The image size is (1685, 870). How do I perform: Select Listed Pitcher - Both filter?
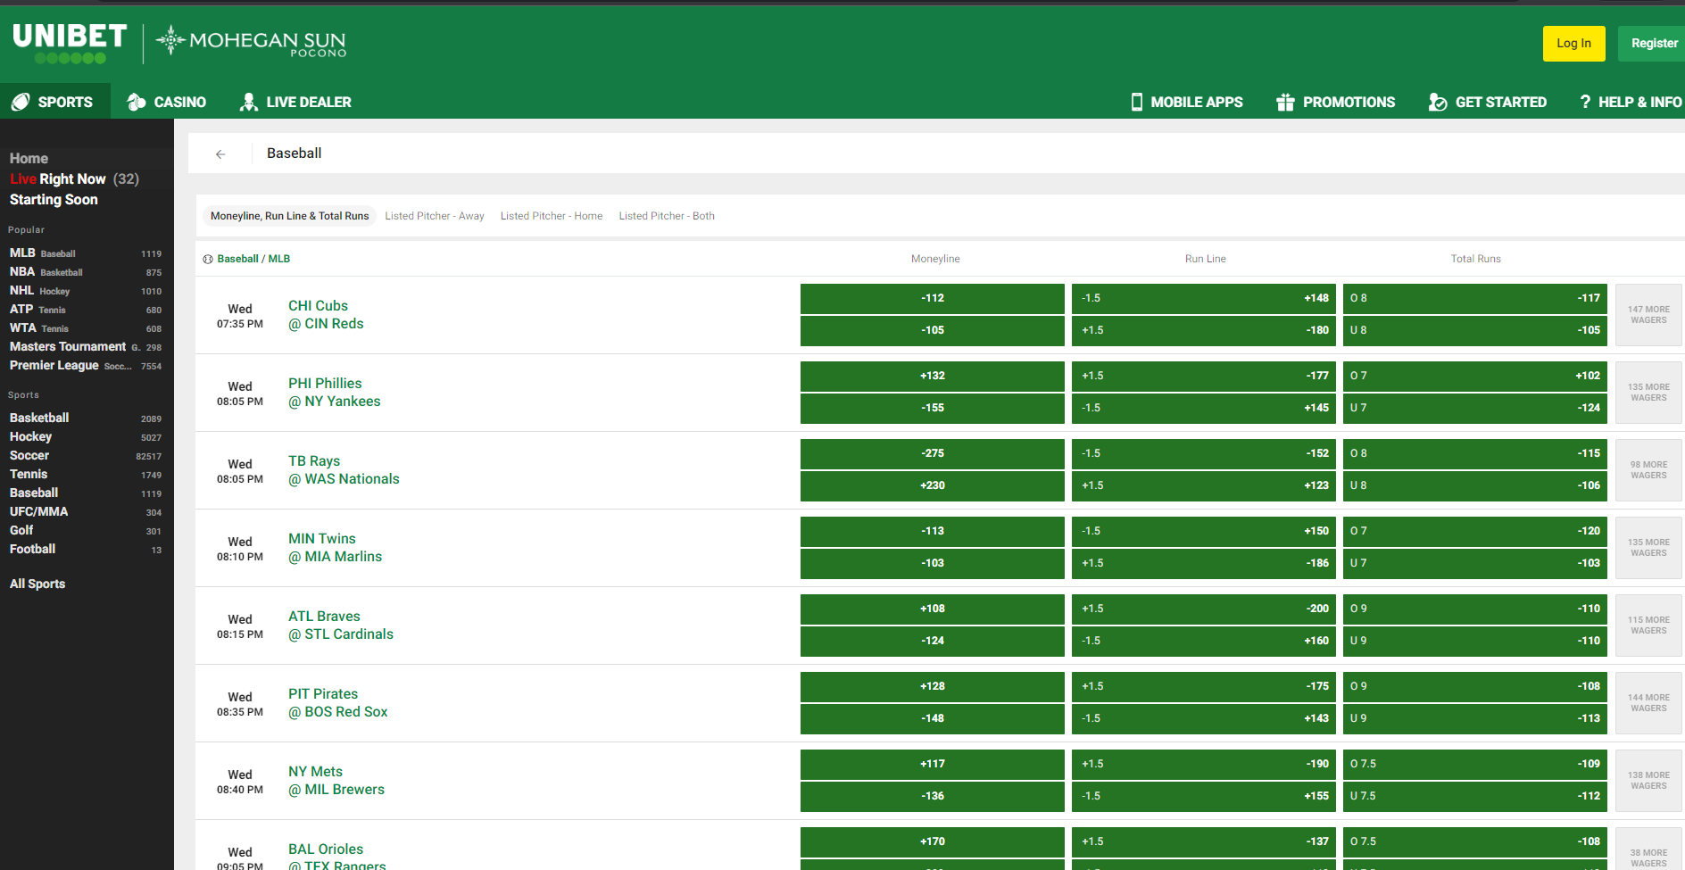pyautogui.click(x=667, y=216)
